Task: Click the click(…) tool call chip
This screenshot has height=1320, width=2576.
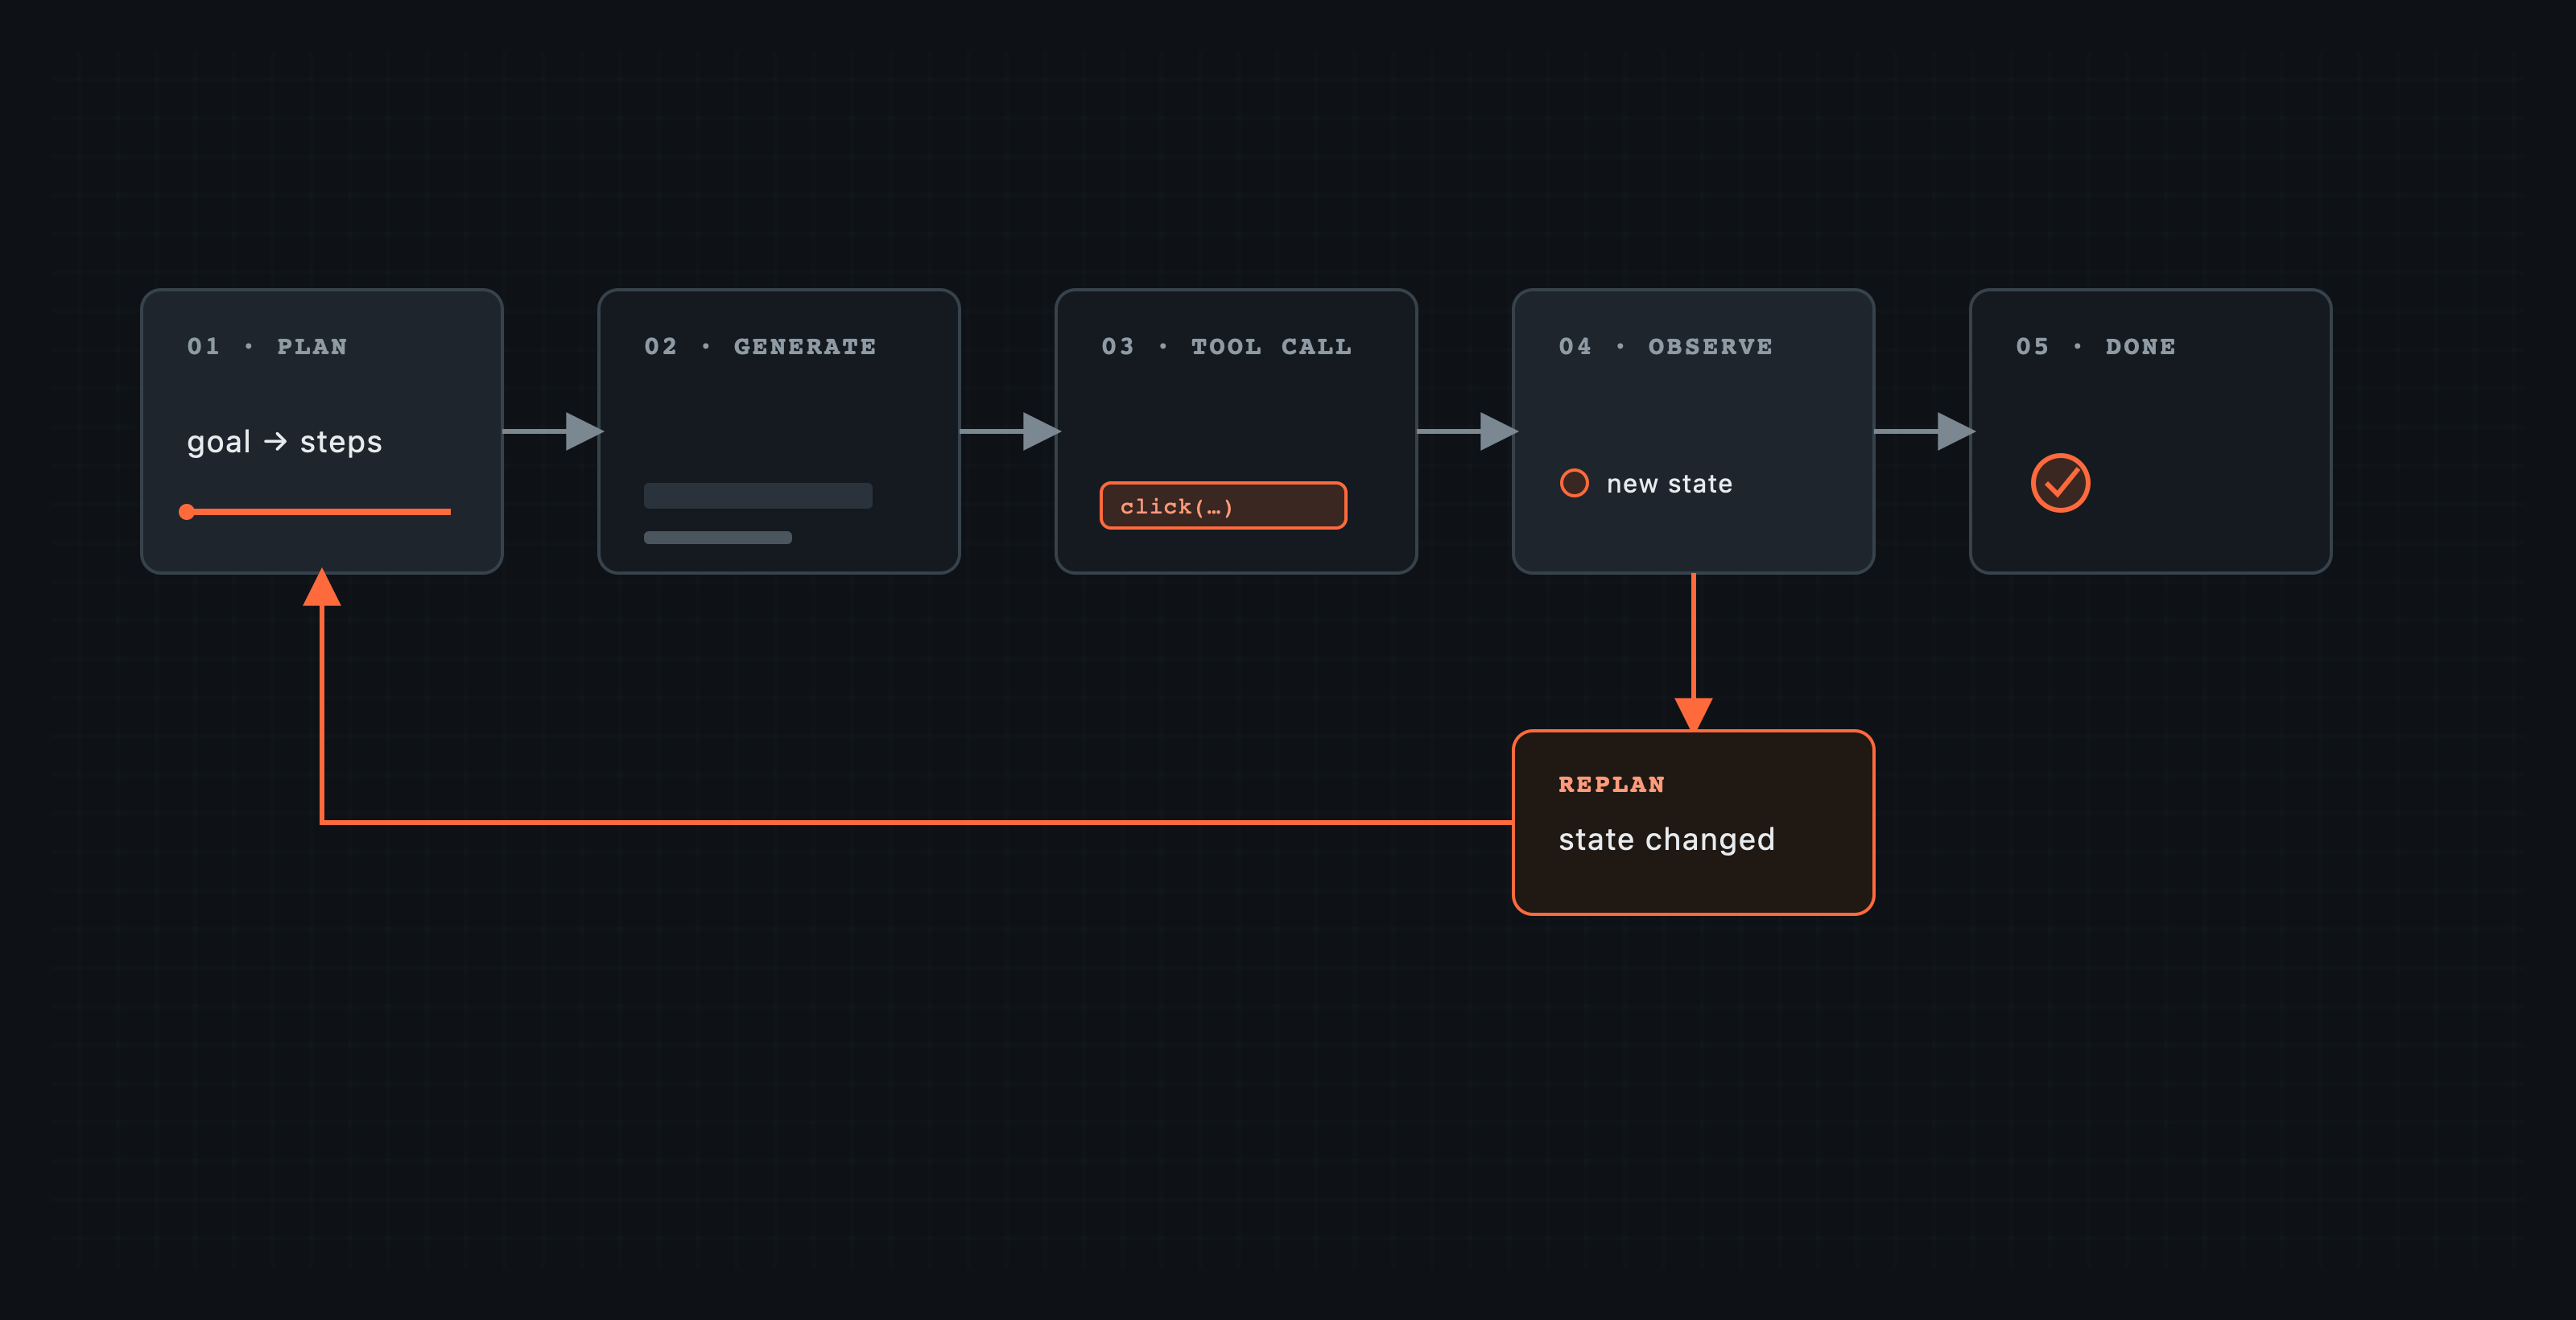Action: pos(1223,506)
